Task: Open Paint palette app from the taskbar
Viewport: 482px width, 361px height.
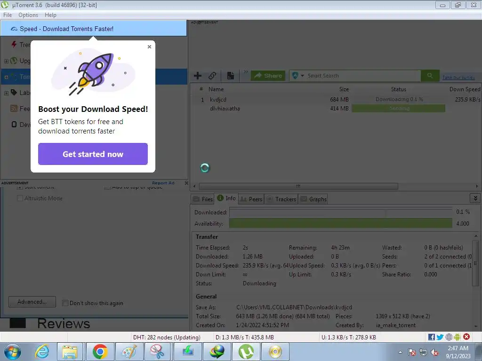Action: pos(129,352)
